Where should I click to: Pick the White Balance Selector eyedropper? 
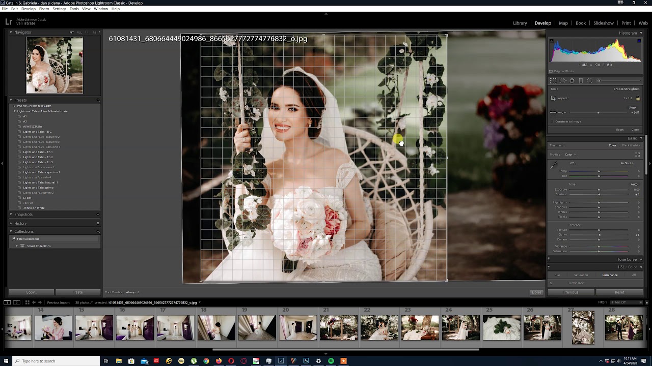pos(554,165)
